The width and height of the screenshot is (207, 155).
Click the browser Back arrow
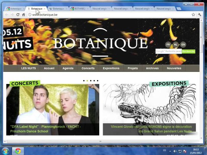pyautogui.click(x=6, y=15)
